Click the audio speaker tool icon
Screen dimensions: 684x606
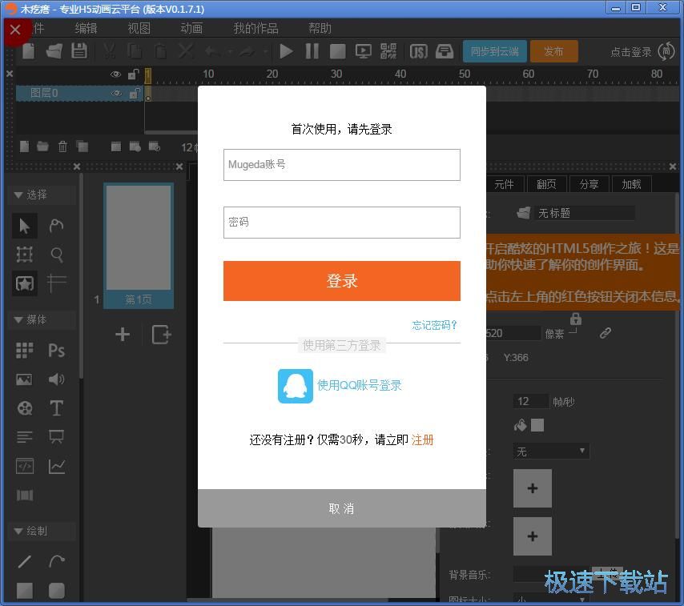[56, 379]
